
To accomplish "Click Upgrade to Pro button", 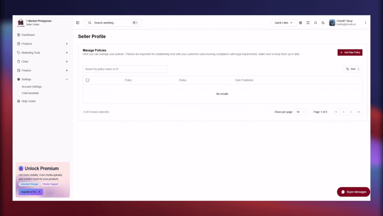I will [x=31, y=192].
